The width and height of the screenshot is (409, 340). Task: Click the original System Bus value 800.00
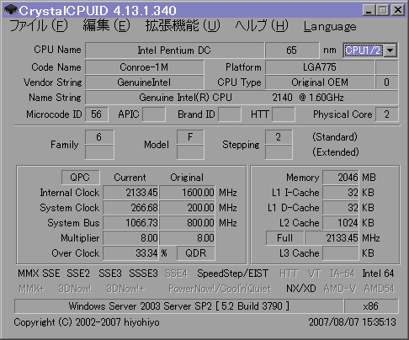[187, 223]
